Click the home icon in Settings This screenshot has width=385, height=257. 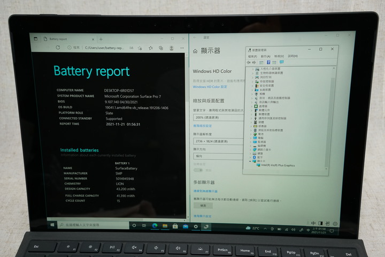(x=195, y=51)
